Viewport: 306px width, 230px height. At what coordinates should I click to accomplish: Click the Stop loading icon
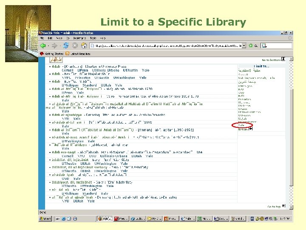[x=75, y=46]
